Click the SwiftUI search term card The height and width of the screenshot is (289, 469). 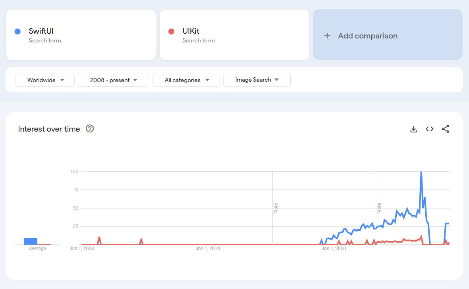click(x=81, y=35)
